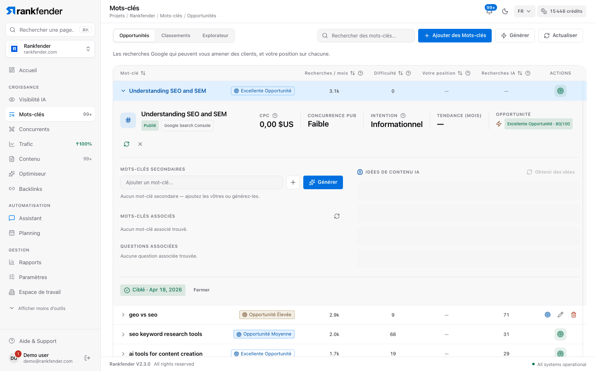Click Générer for secondary keywords
Image resolution: width=595 pixels, height=371 pixels.
point(323,182)
